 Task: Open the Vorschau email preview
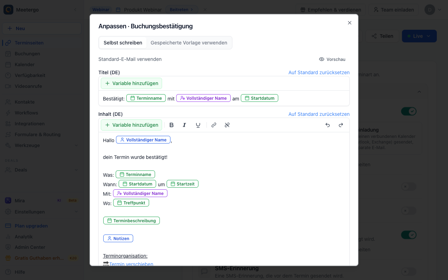332,59
